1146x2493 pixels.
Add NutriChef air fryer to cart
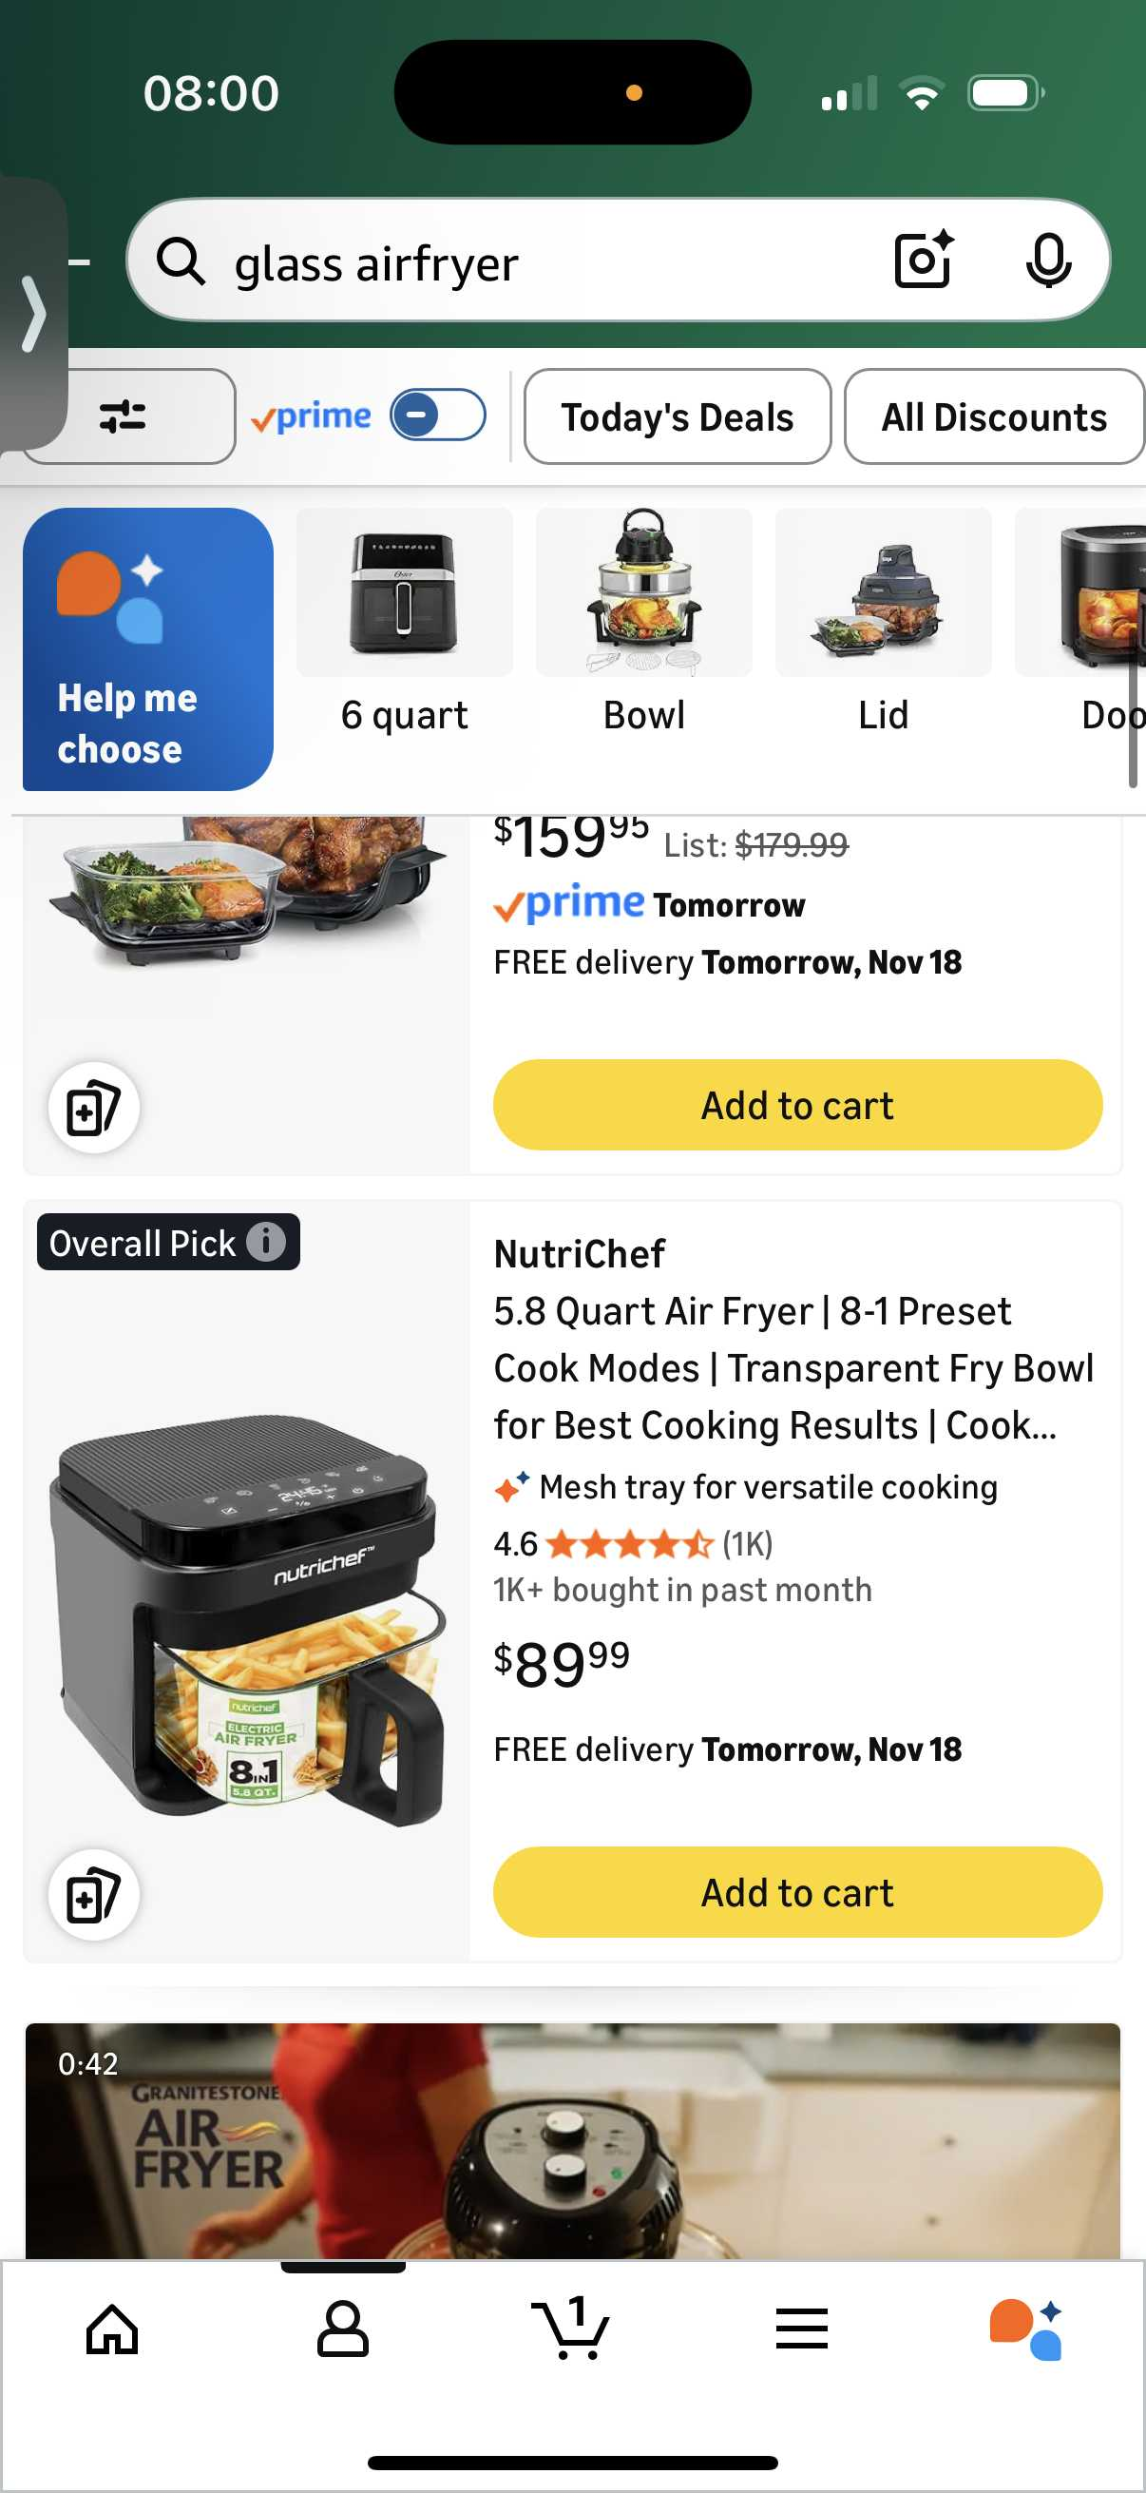click(797, 1891)
